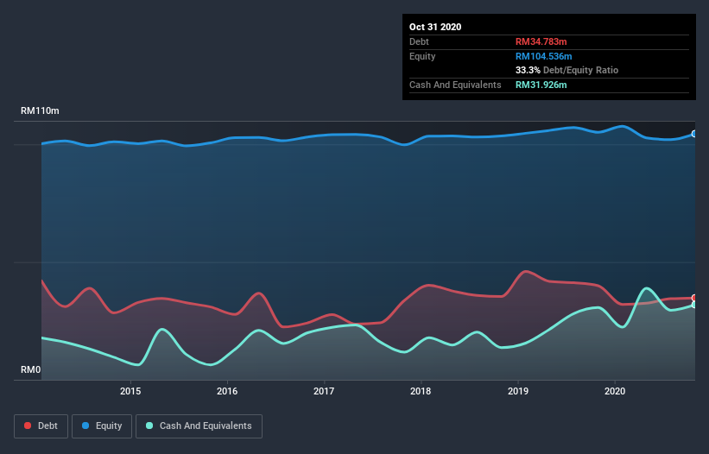Image resolution: width=709 pixels, height=454 pixels.
Task: Click the 2018 x-axis label
Action: (421, 391)
